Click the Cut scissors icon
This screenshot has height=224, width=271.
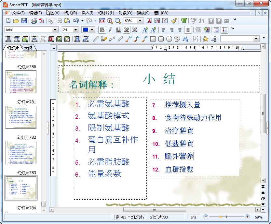click(51, 21)
